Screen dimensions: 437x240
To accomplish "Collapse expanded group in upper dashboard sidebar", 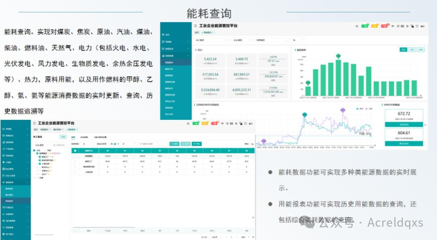I will coord(176,56).
